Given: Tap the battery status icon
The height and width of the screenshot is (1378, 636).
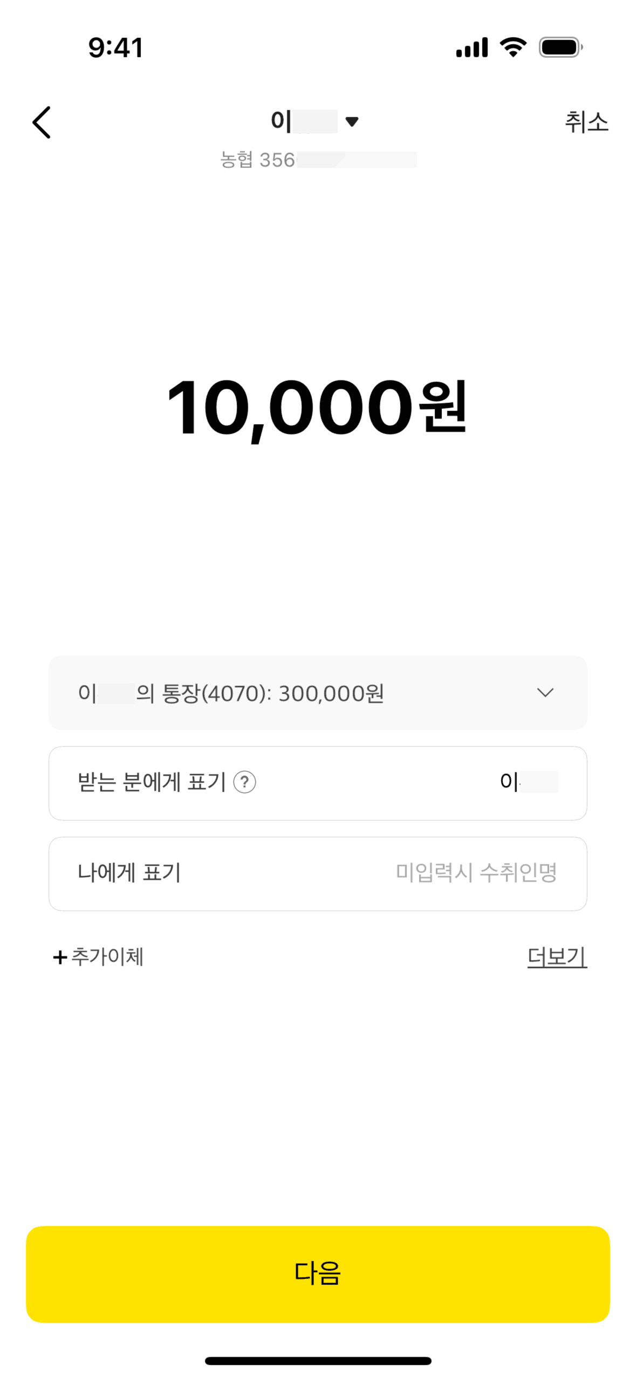Looking at the screenshot, I should coord(560,47).
